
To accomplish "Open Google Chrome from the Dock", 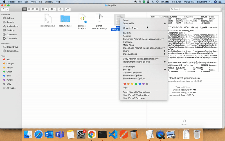I will pos(92,135).
